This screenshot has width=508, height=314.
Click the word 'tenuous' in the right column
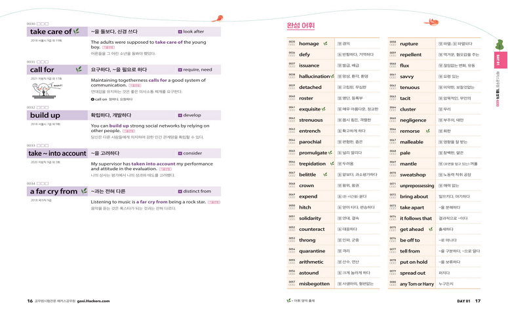[x=410, y=87]
